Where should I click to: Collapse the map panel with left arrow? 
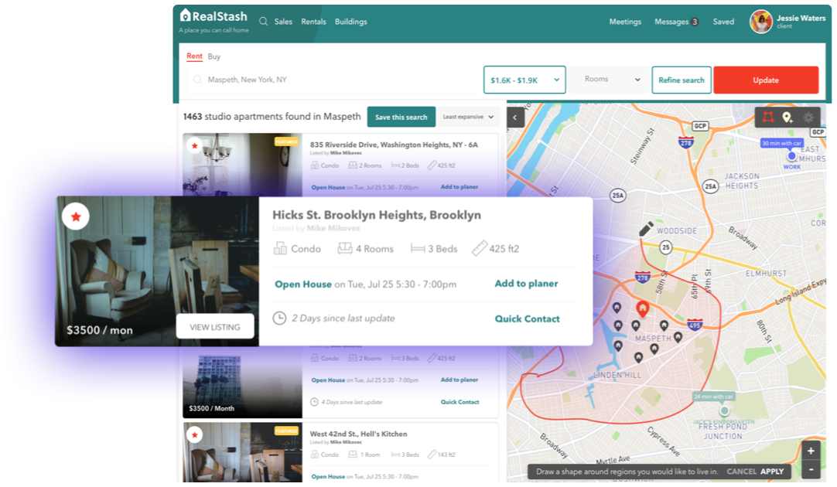click(516, 117)
